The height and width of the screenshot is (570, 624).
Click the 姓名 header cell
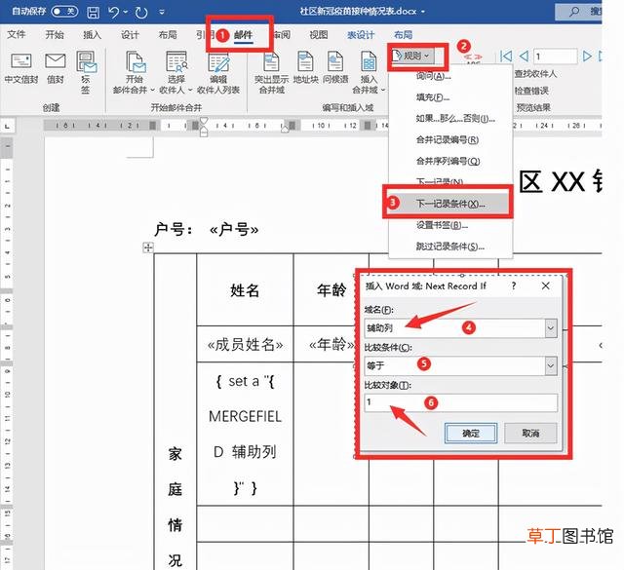coord(245,290)
